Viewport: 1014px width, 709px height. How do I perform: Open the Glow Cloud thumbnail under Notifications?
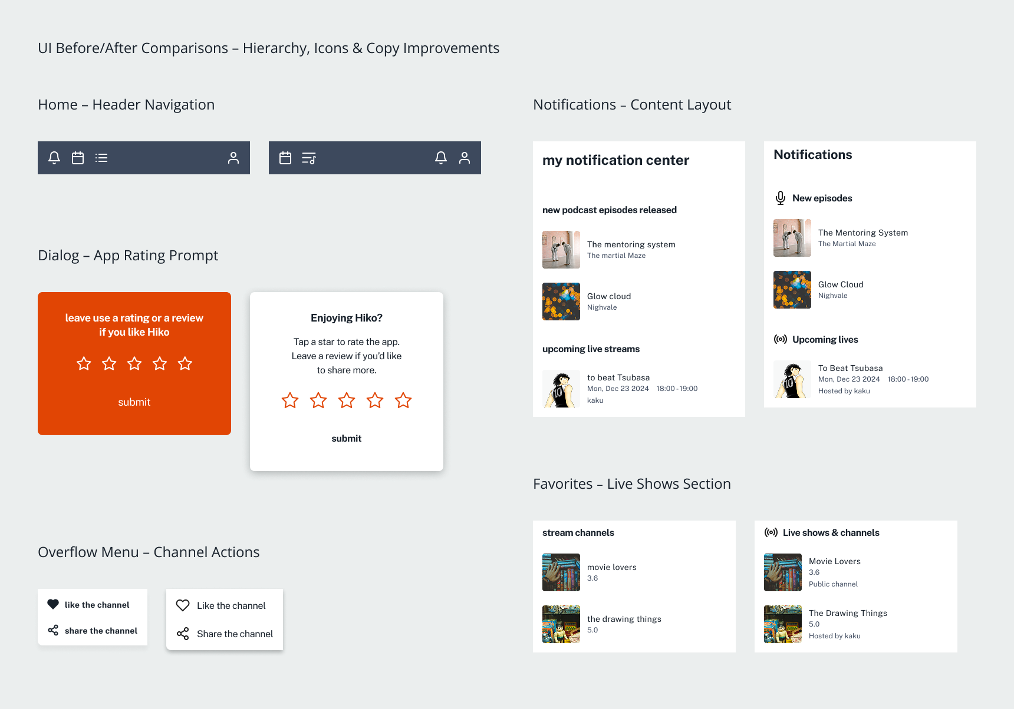point(792,290)
